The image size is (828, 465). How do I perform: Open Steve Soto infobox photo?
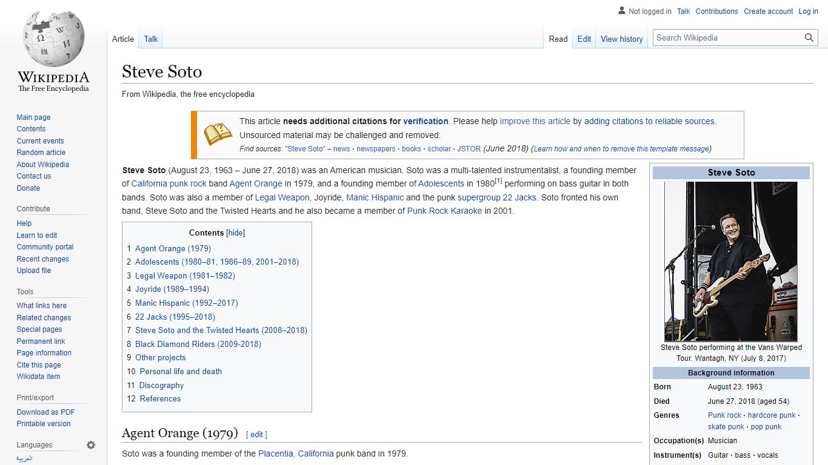(731, 262)
